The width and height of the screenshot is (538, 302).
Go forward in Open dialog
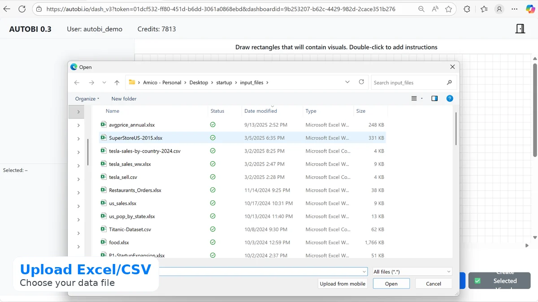pyautogui.click(x=91, y=82)
